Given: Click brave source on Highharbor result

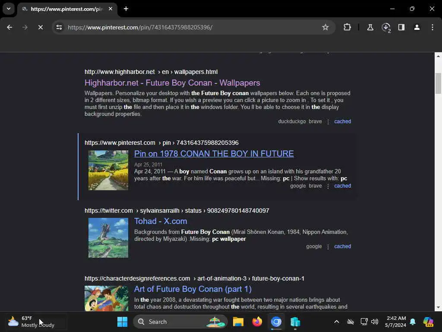Looking at the screenshot, I should click(x=315, y=121).
